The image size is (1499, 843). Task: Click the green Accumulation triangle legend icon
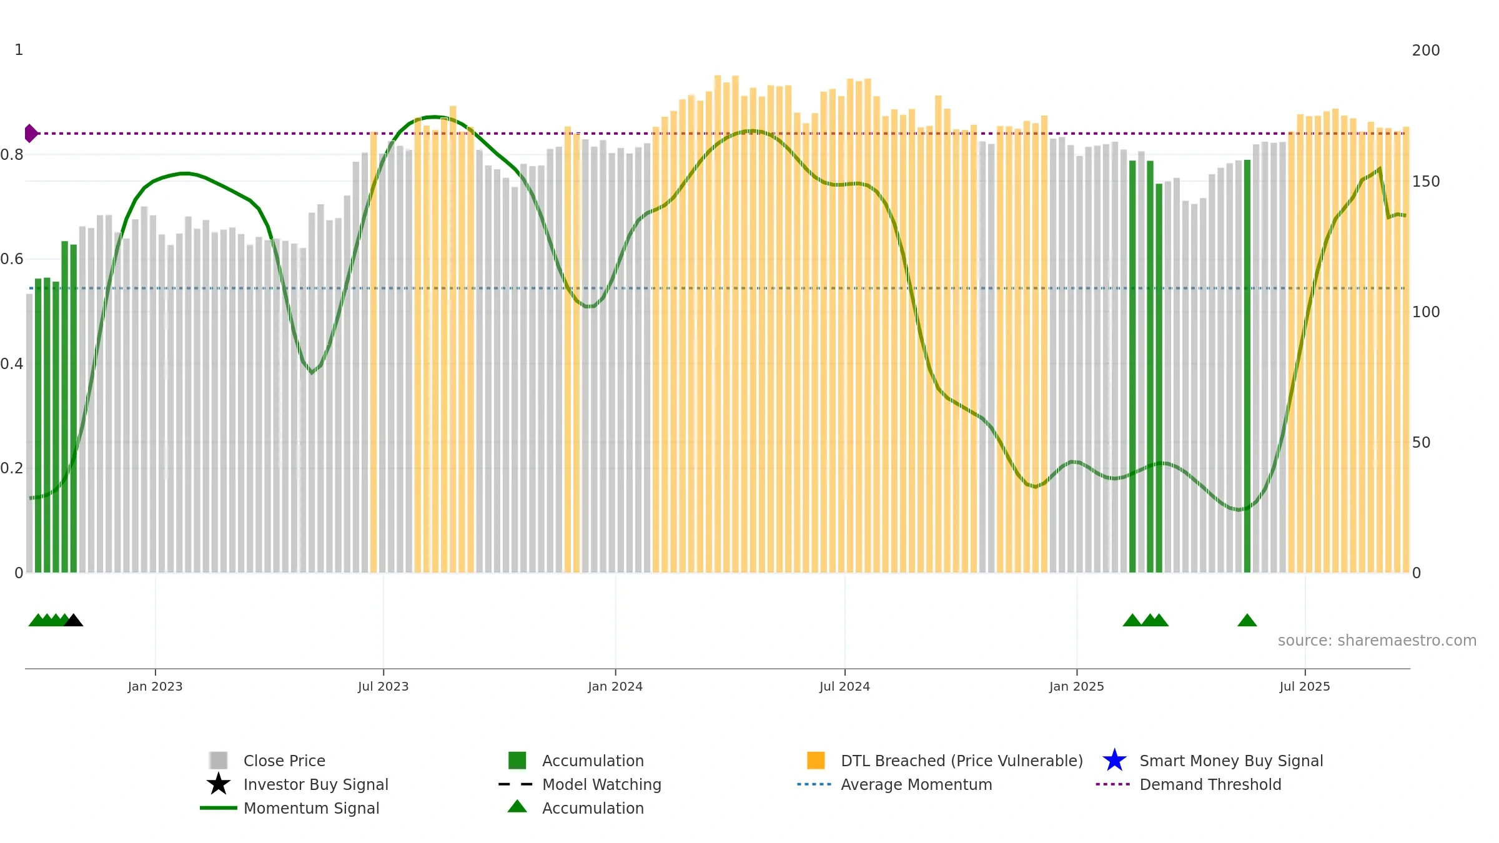517,806
